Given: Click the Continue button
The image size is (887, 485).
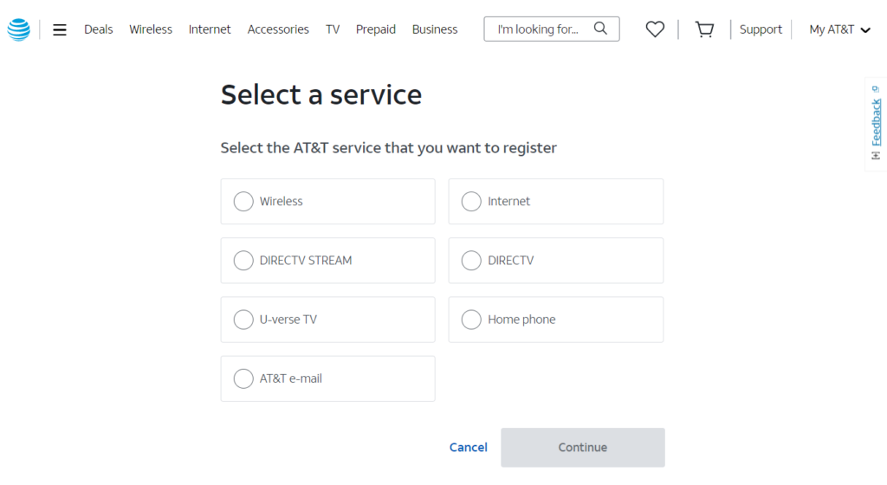Looking at the screenshot, I should click(583, 447).
